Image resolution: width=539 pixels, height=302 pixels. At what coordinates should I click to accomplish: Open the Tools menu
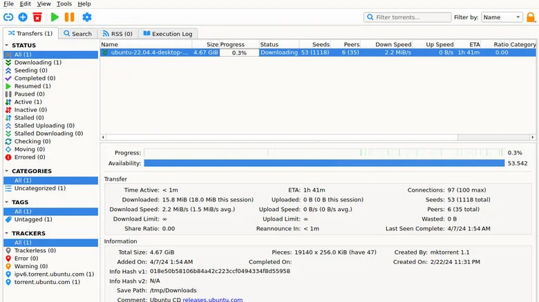click(x=64, y=3)
